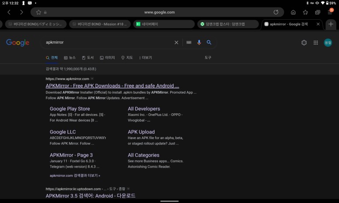The height and width of the screenshot is (203, 339).
Task: Open the Google apps grid
Action: tap(316, 43)
